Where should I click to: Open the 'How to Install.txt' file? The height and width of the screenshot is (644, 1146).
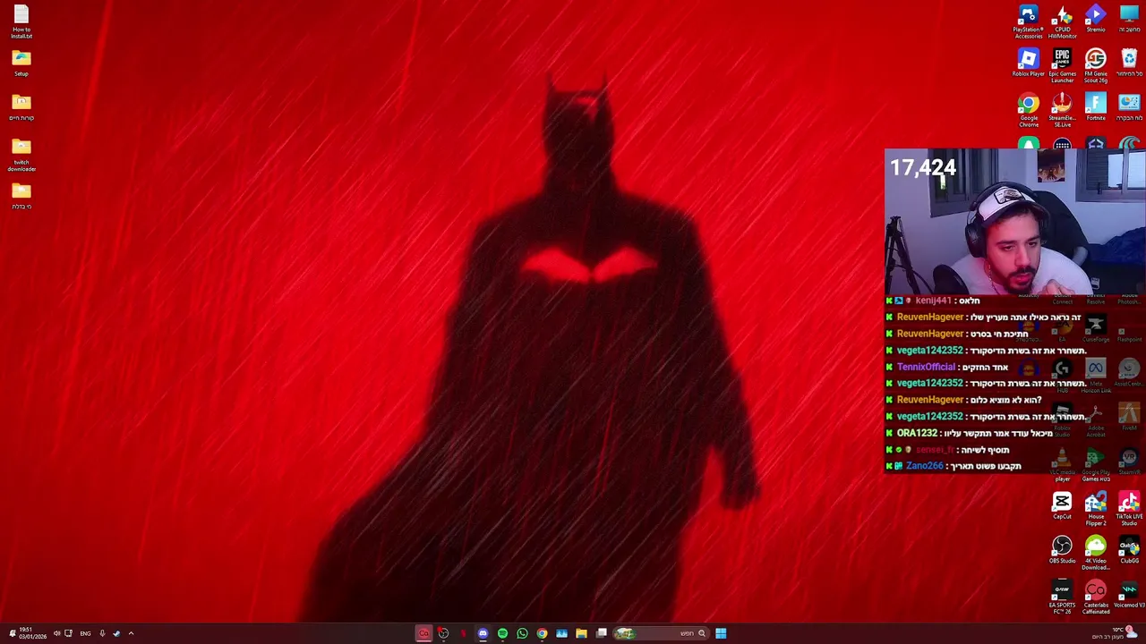pos(21,21)
